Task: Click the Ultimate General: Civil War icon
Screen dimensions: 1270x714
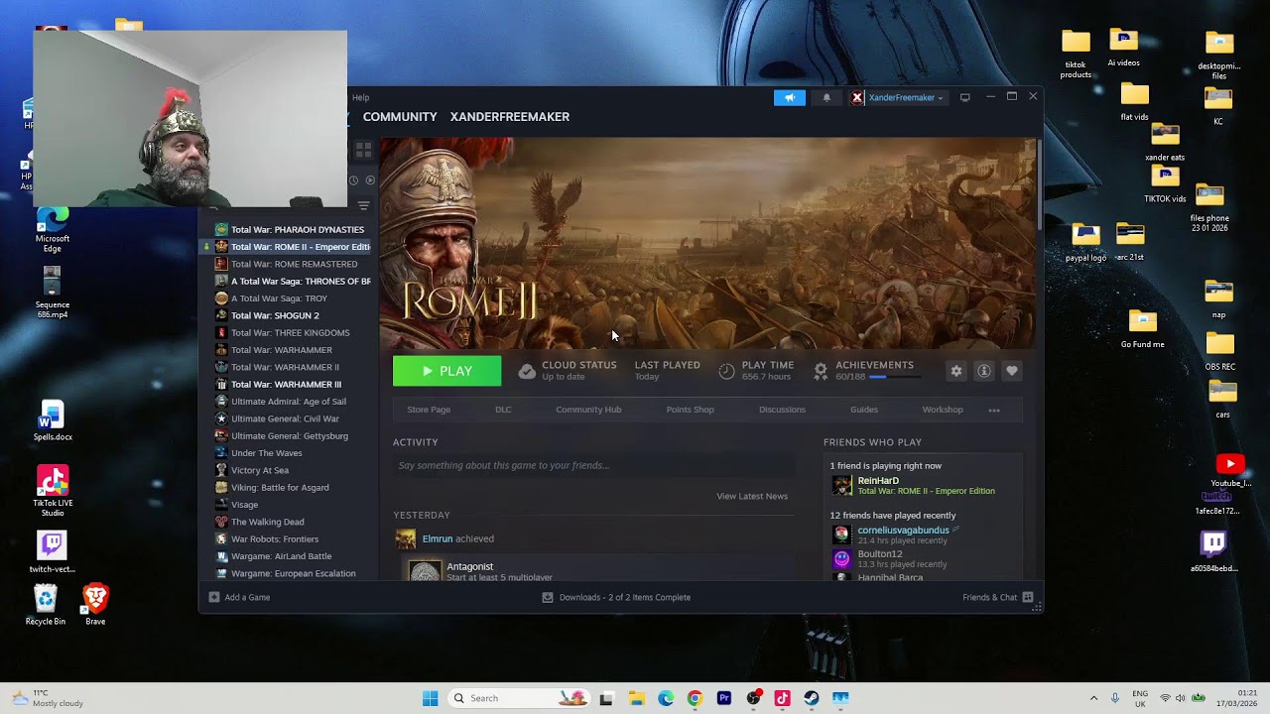Action: (221, 418)
